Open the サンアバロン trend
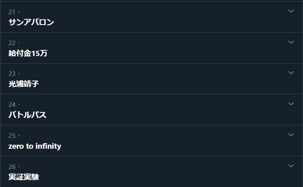This screenshot has height=187, width=303. [31, 22]
